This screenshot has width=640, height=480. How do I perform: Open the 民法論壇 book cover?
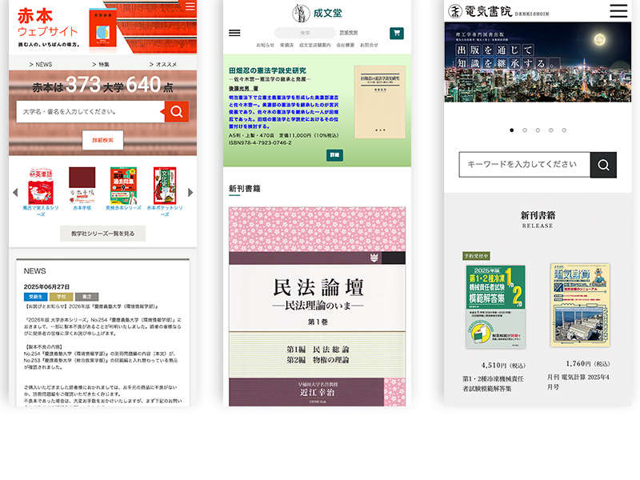click(x=317, y=306)
